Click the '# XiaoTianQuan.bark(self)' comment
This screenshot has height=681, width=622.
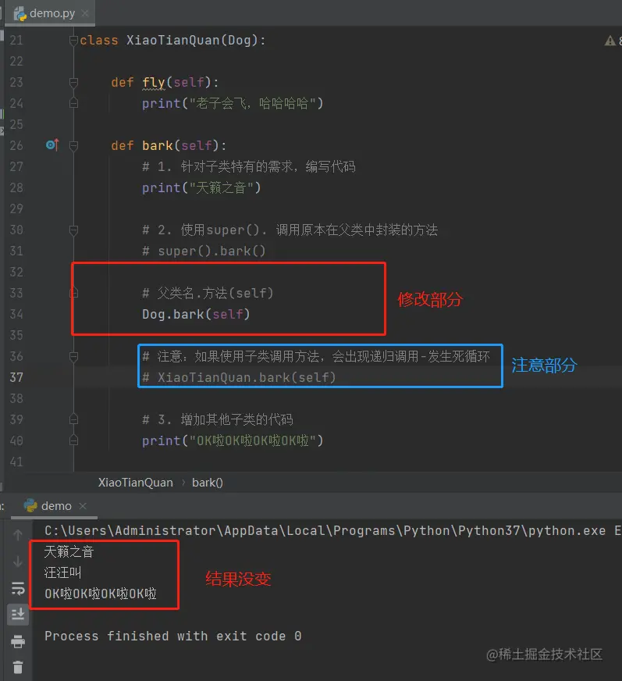[239, 377]
